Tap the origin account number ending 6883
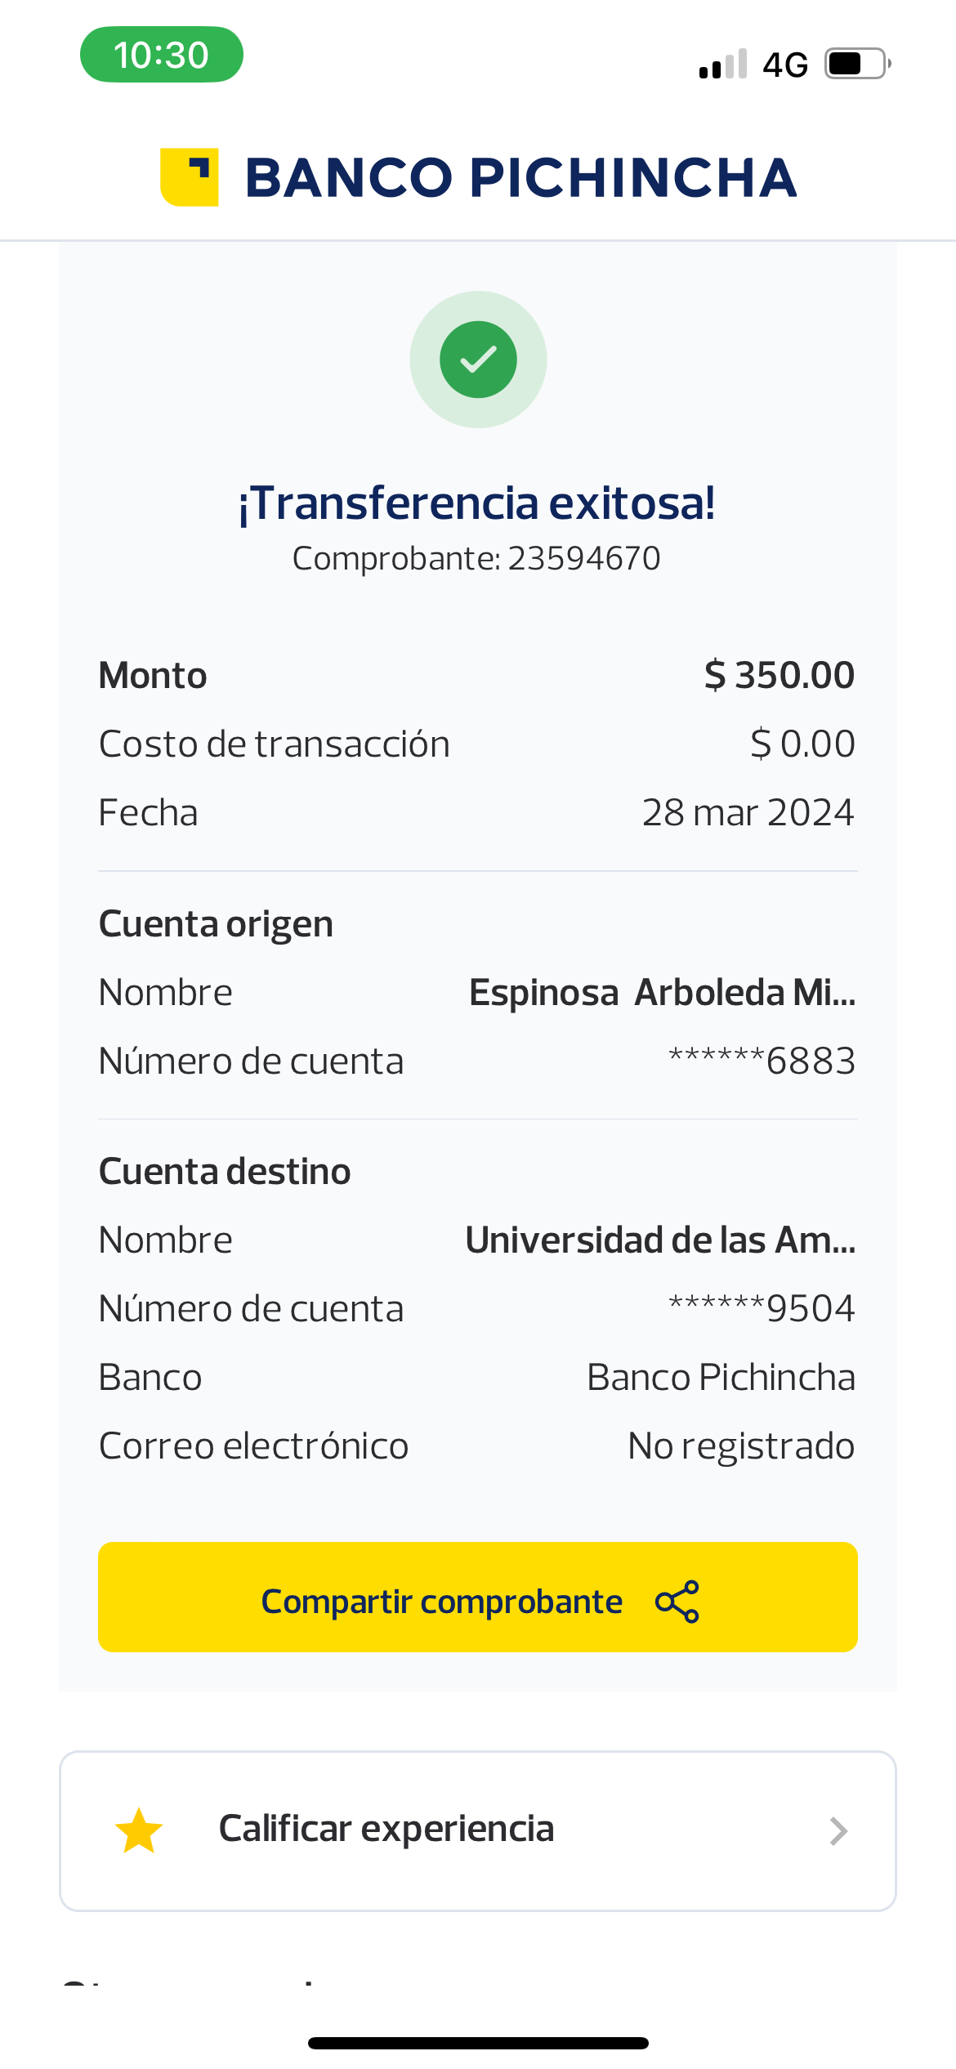The image size is (956, 2069). pyautogui.click(x=762, y=1061)
